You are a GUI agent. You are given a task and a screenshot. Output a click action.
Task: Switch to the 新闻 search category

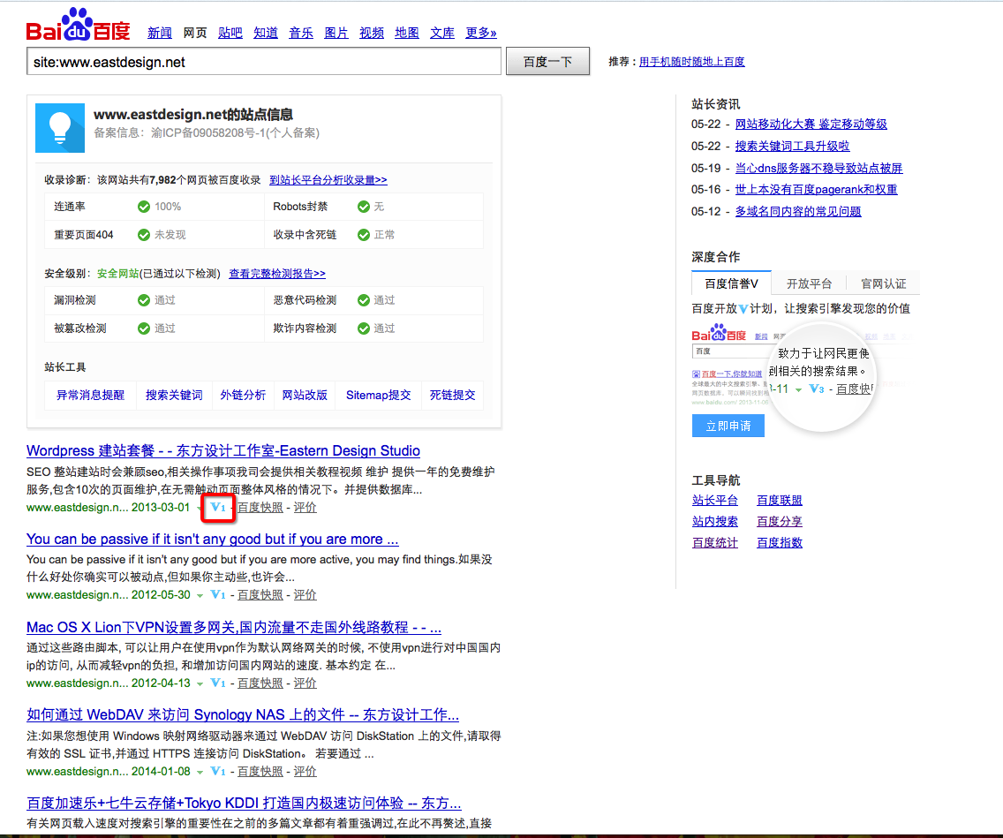159,33
